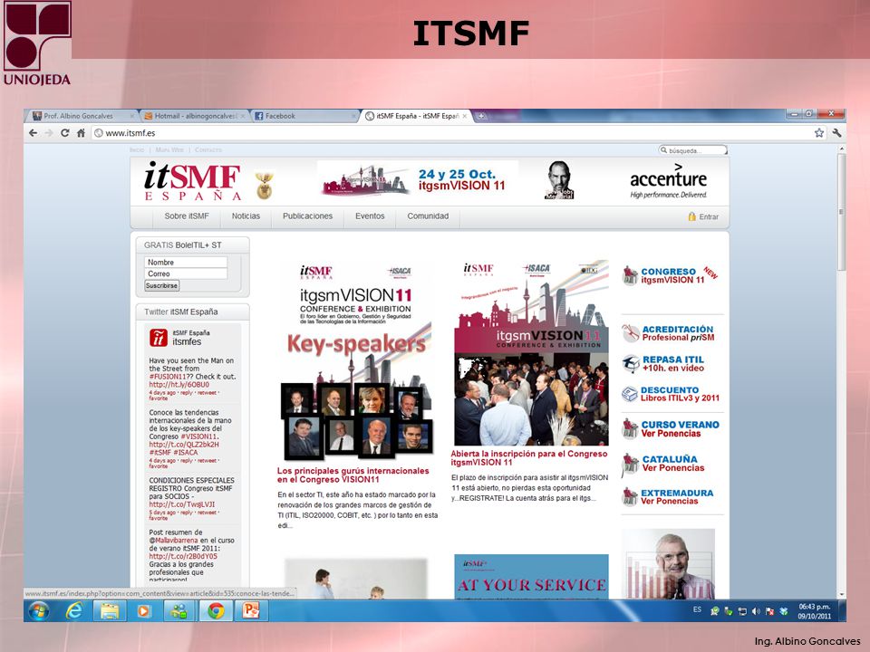This screenshot has width=870, height=652.
Task: Open REPASA ITIL +10h. en video link
Action: click(x=673, y=364)
